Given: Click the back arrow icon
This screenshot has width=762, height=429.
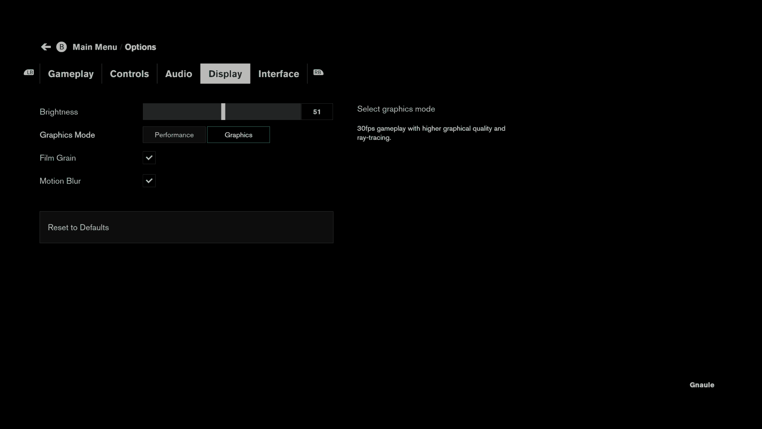Looking at the screenshot, I should [x=46, y=47].
